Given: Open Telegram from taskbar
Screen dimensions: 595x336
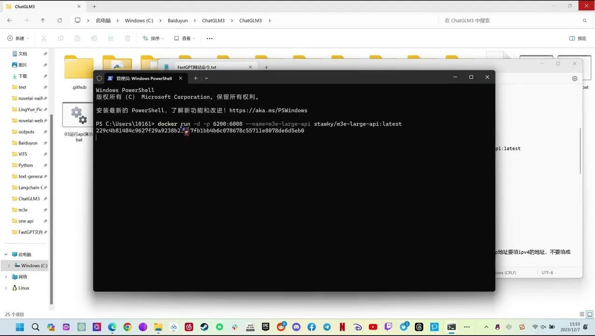Looking at the screenshot, I should 327,327.
